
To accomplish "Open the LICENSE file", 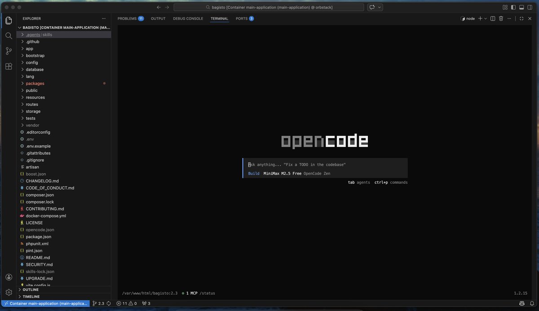I will [64, 222].
